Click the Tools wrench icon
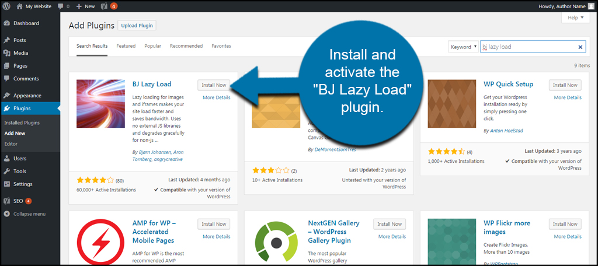 (x=7, y=171)
